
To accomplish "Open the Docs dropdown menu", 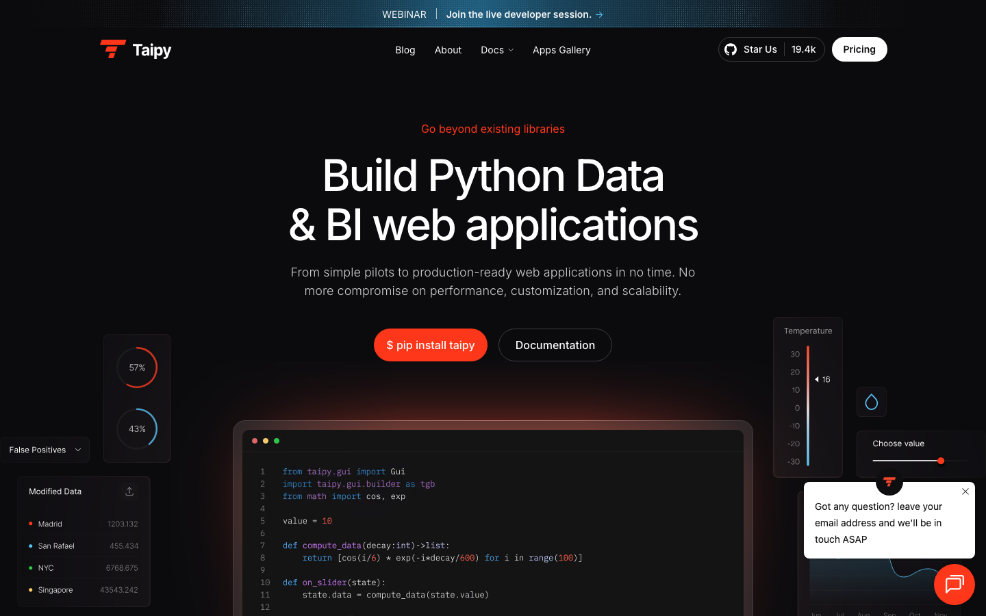I will (497, 50).
